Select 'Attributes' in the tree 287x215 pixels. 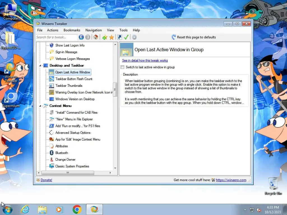(61, 146)
